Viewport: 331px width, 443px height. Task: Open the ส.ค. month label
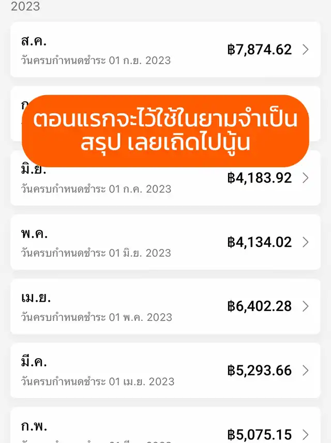(34, 41)
